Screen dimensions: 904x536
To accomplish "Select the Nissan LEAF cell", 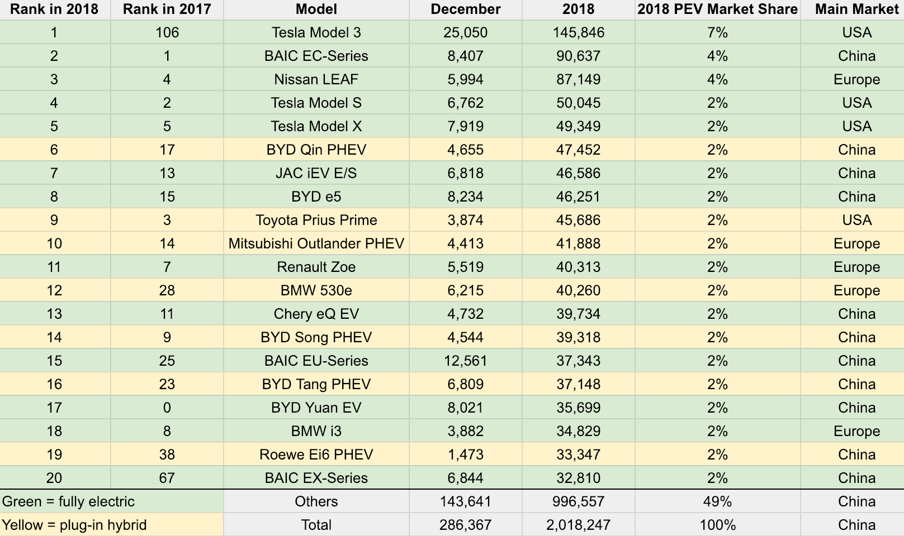I will (x=316, y=79).
